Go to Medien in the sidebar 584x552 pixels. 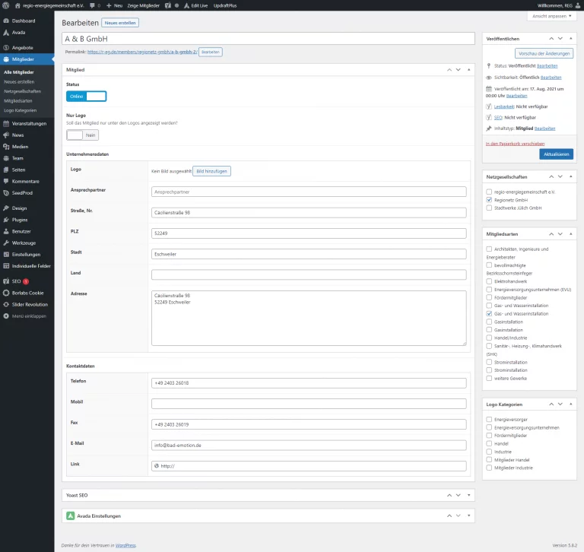[x=20, y=147]
